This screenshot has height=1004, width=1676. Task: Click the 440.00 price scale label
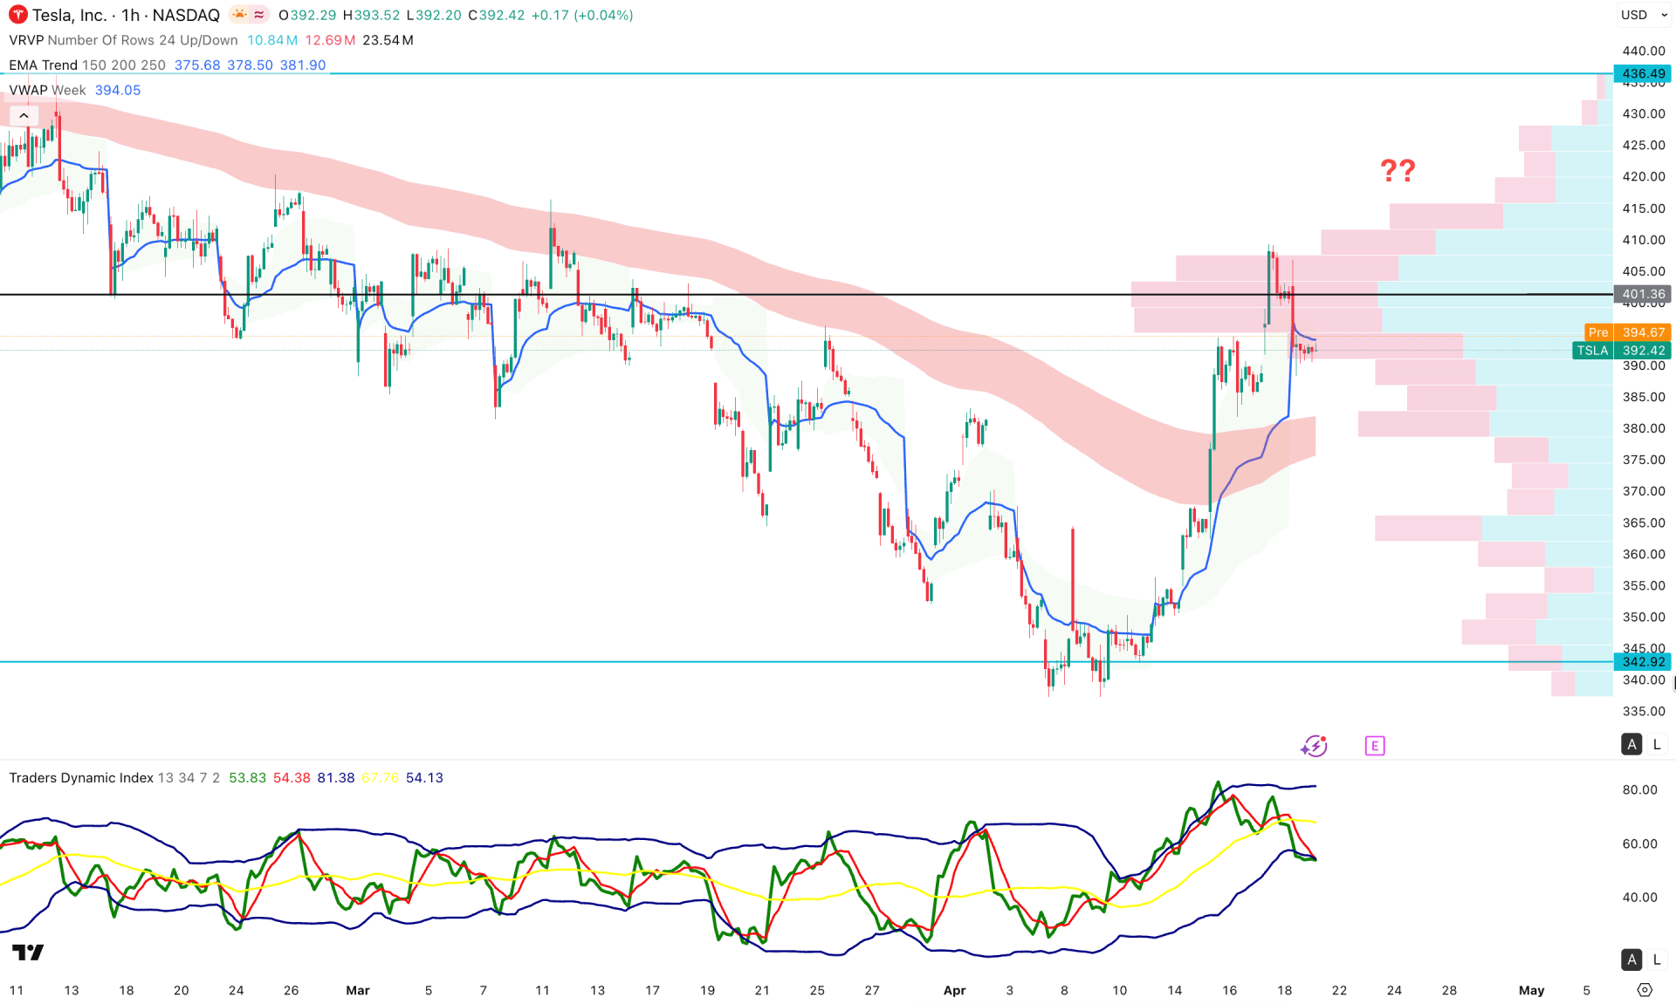click(x=1644, y=51)
